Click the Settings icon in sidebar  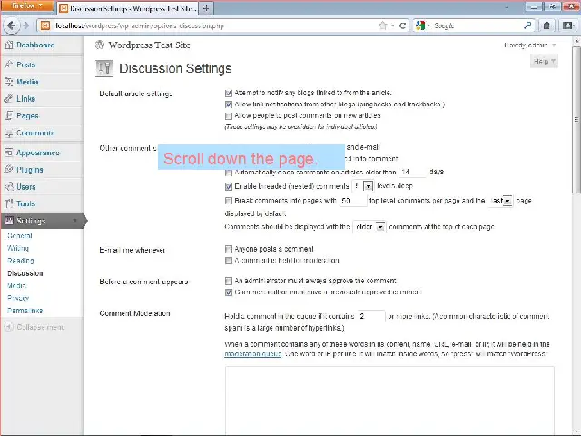click(8, 221)
